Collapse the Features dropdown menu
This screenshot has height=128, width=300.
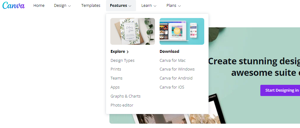click(121, 6)
